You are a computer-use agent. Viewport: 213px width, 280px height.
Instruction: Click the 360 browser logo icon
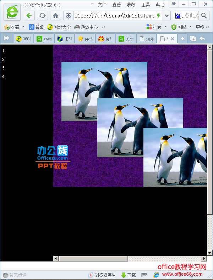(x=12, y=12)
